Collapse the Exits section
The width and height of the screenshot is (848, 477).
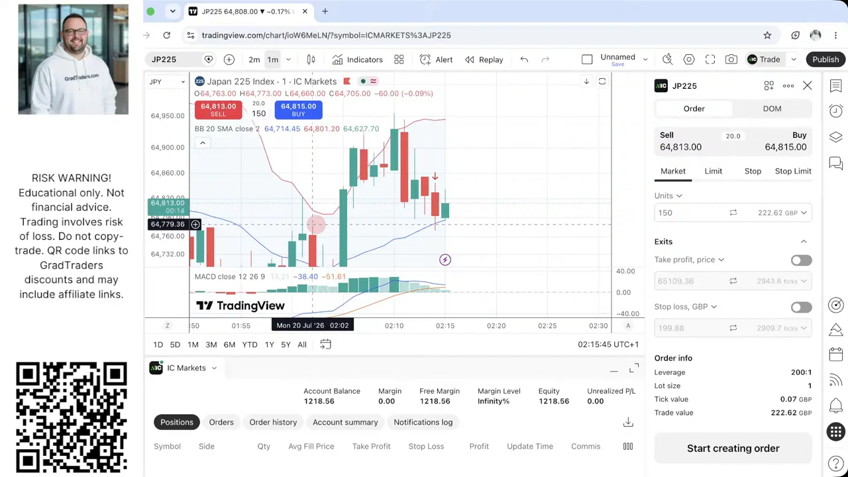point(804,242)
